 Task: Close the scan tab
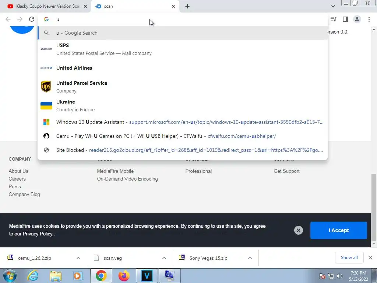(x=173, y=6)
